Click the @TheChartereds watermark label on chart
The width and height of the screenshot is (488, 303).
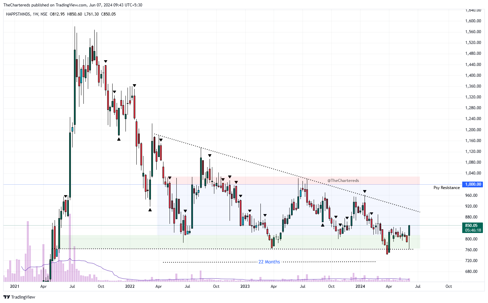pyautogui.click(x=343, y=181)
